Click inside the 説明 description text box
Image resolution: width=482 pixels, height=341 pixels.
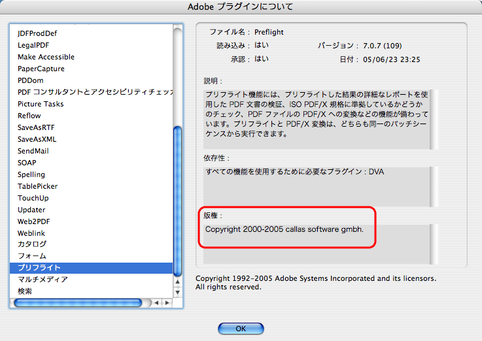tap(317, 120)
